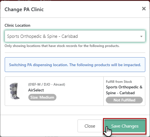This screenshot has width=150, height=137.
Task: Open the Clinic Location dropdown
Action: tap(75, 36)
